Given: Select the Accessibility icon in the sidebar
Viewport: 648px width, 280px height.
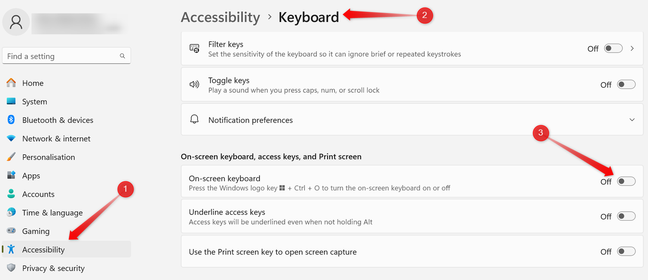Looking at the screenshot, I should coord(11,249).
